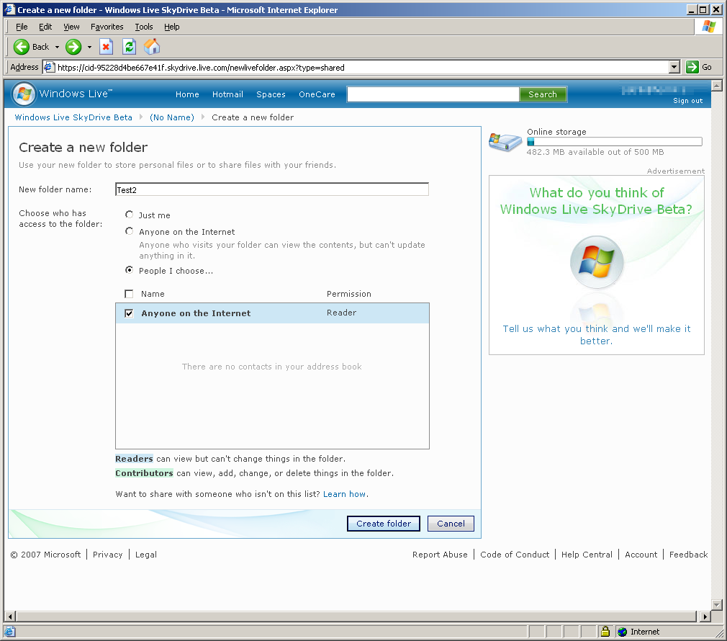Open the View menu

tap(71, 27)
